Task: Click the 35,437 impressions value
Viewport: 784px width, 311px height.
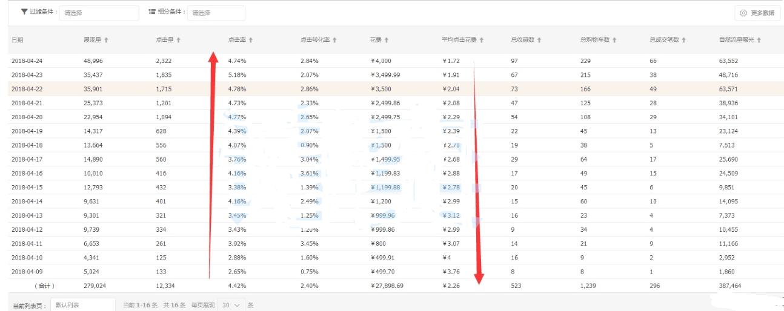Action: point(94,75)
